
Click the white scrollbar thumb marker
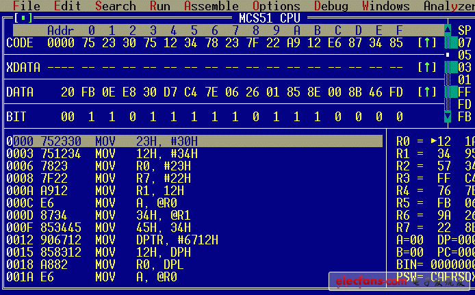(448, 54)
